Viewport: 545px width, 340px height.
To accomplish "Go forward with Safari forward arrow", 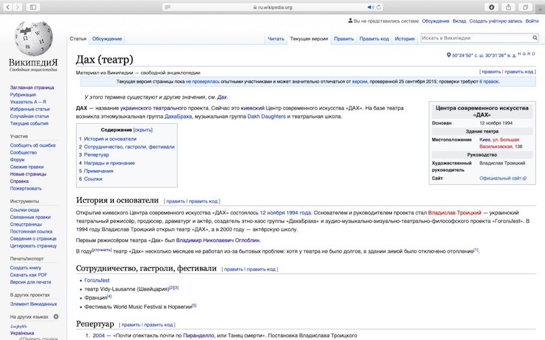I will pos(18,7).
